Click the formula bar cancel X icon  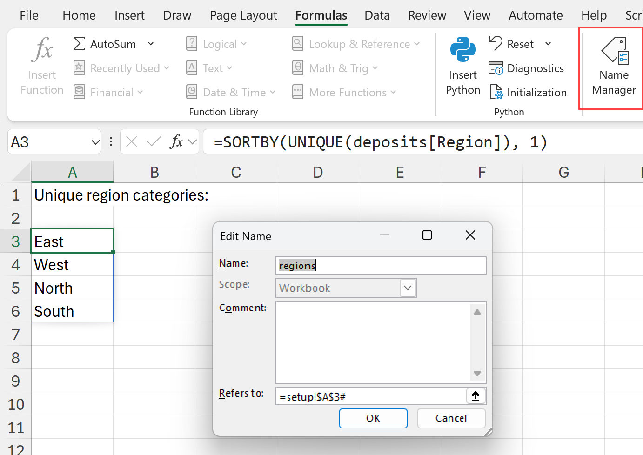click(132, 141)
